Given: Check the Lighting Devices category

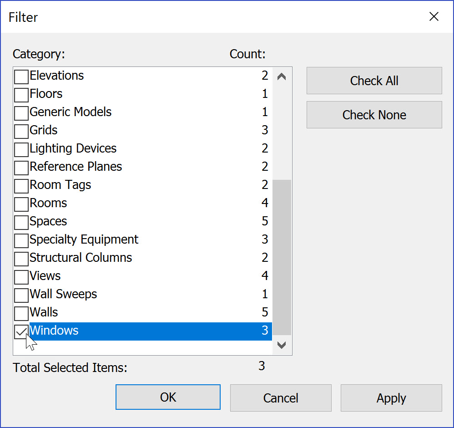Looking at the screenshot, I should click(x=20, y=149).
